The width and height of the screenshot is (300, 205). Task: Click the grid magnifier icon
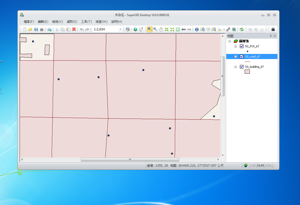point(234,29)
